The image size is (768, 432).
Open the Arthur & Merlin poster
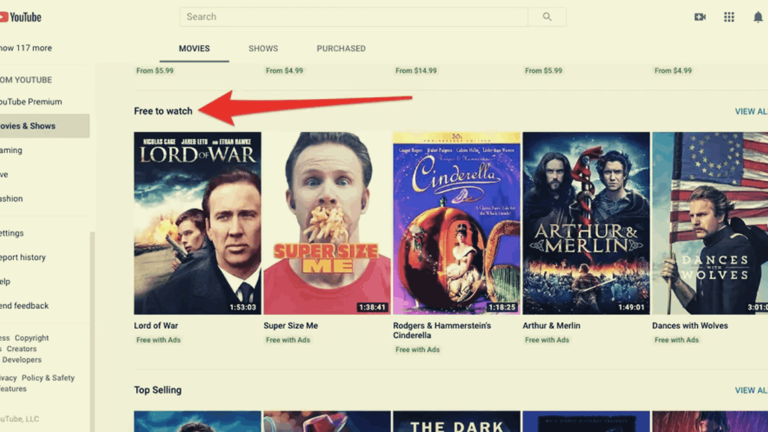586,223
